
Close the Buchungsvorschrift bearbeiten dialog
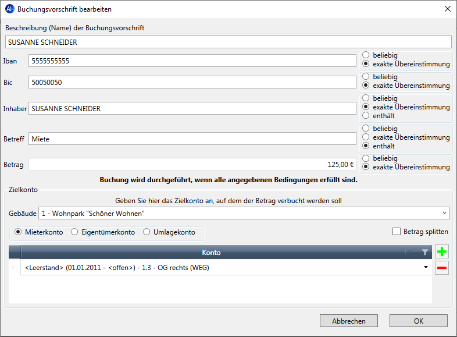click(x=448, y=9)
